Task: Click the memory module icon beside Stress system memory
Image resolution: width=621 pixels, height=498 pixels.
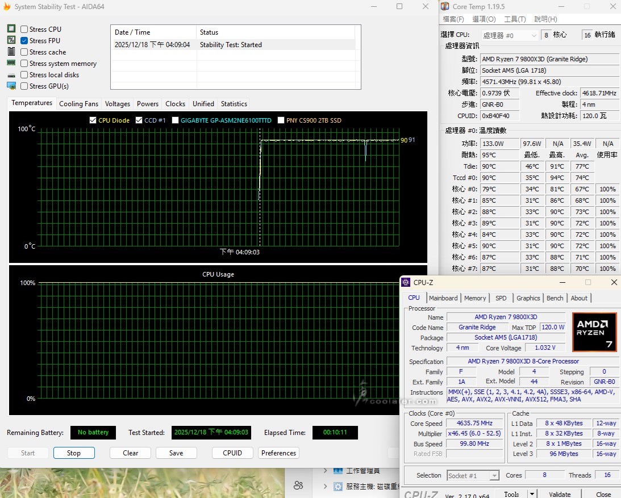Action: coord(11,63)
